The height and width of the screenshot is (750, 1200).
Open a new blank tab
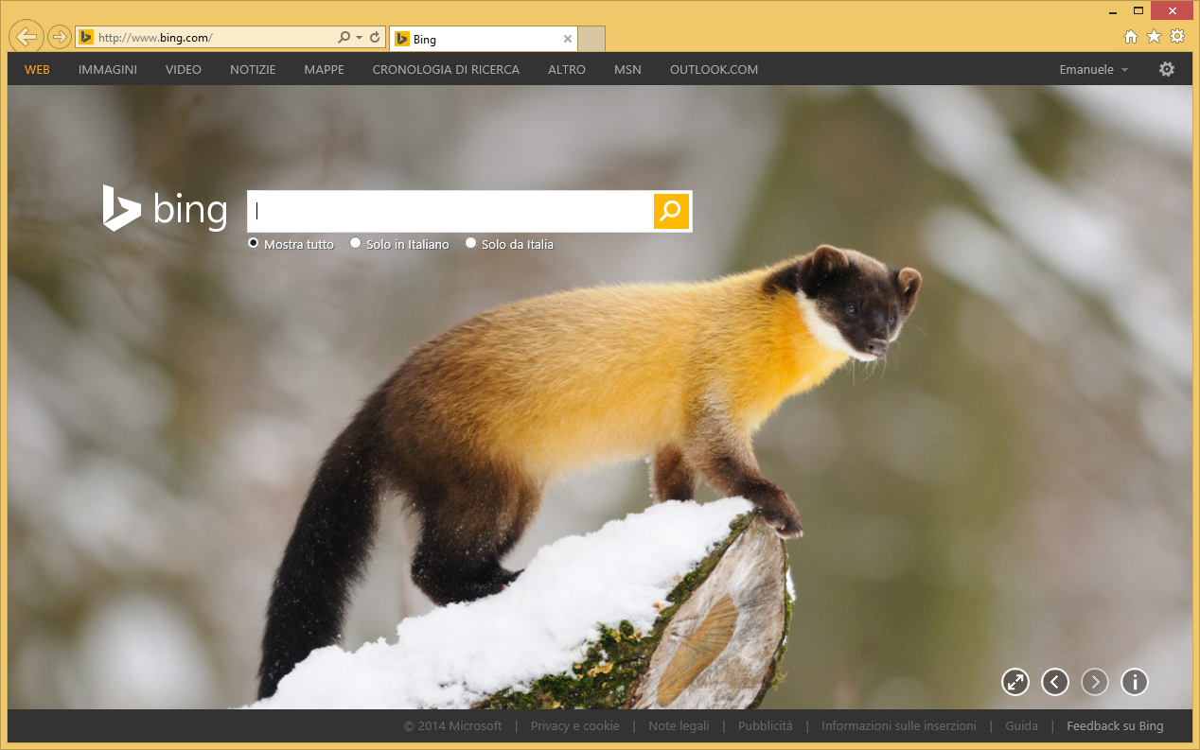click(x=591, y=39)
